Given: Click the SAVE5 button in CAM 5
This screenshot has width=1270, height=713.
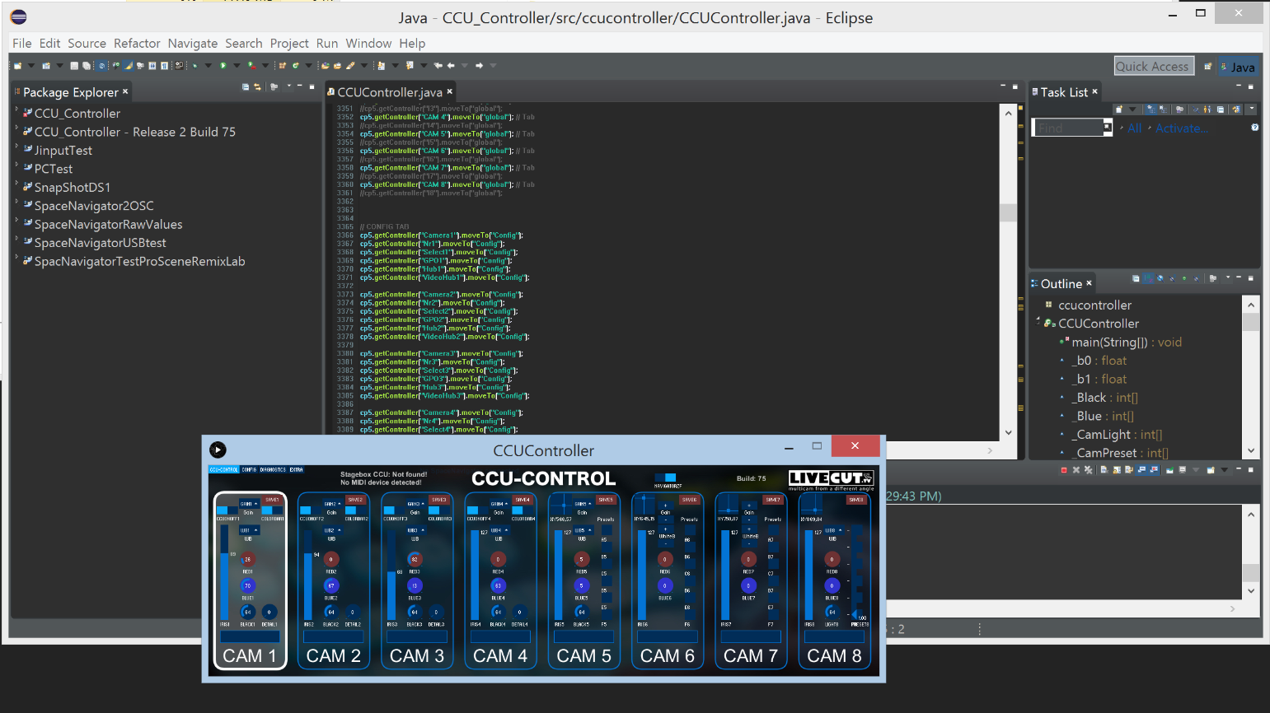Looking at the screenshot, I should 606,500.
